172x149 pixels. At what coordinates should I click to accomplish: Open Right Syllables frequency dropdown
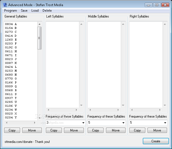(x=165, y=123)
